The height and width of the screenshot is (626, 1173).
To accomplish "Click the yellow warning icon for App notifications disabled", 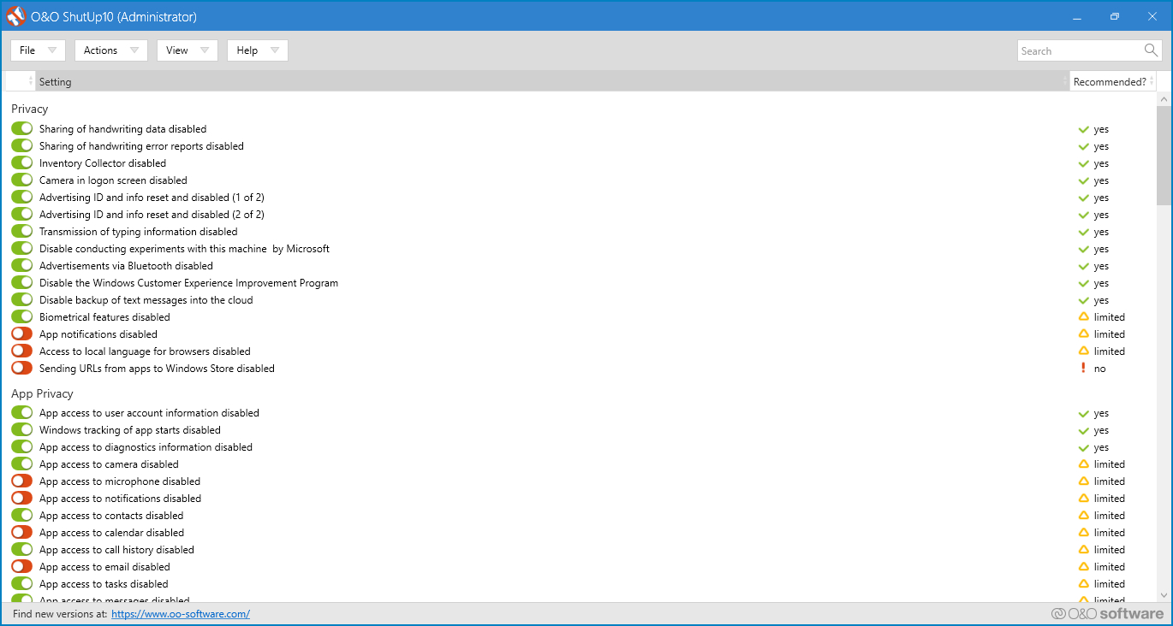I will (x=1084, y=334).
